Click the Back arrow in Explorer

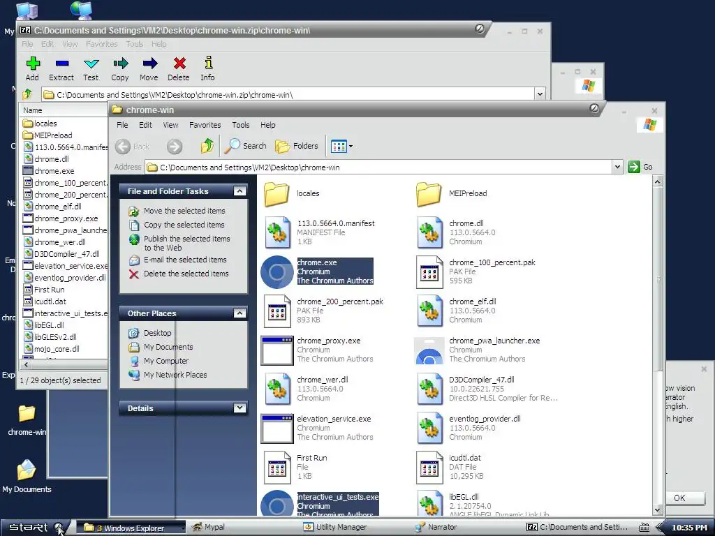coord(132,147)
